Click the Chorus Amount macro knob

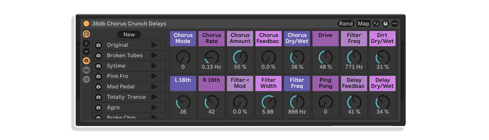[x=240, y=57]
